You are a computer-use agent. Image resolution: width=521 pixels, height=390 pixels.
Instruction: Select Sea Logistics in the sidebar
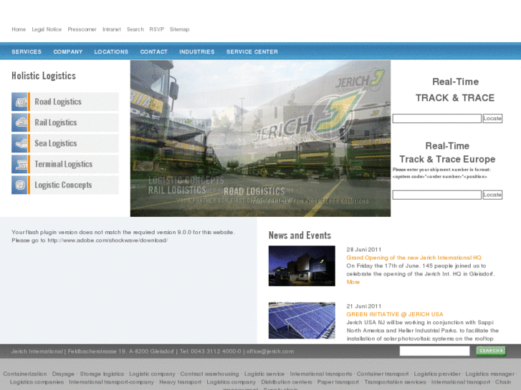tap(65, 143)
